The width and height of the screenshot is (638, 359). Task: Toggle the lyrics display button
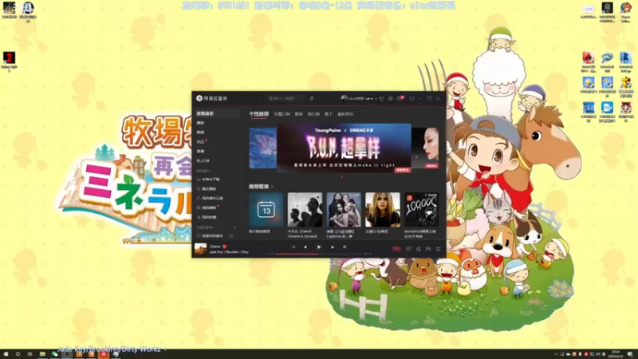tap(345, 247)
